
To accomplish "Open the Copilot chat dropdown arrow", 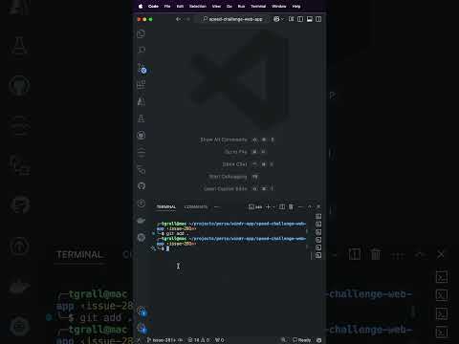I will pyautogui.click(x=282, y=19).
